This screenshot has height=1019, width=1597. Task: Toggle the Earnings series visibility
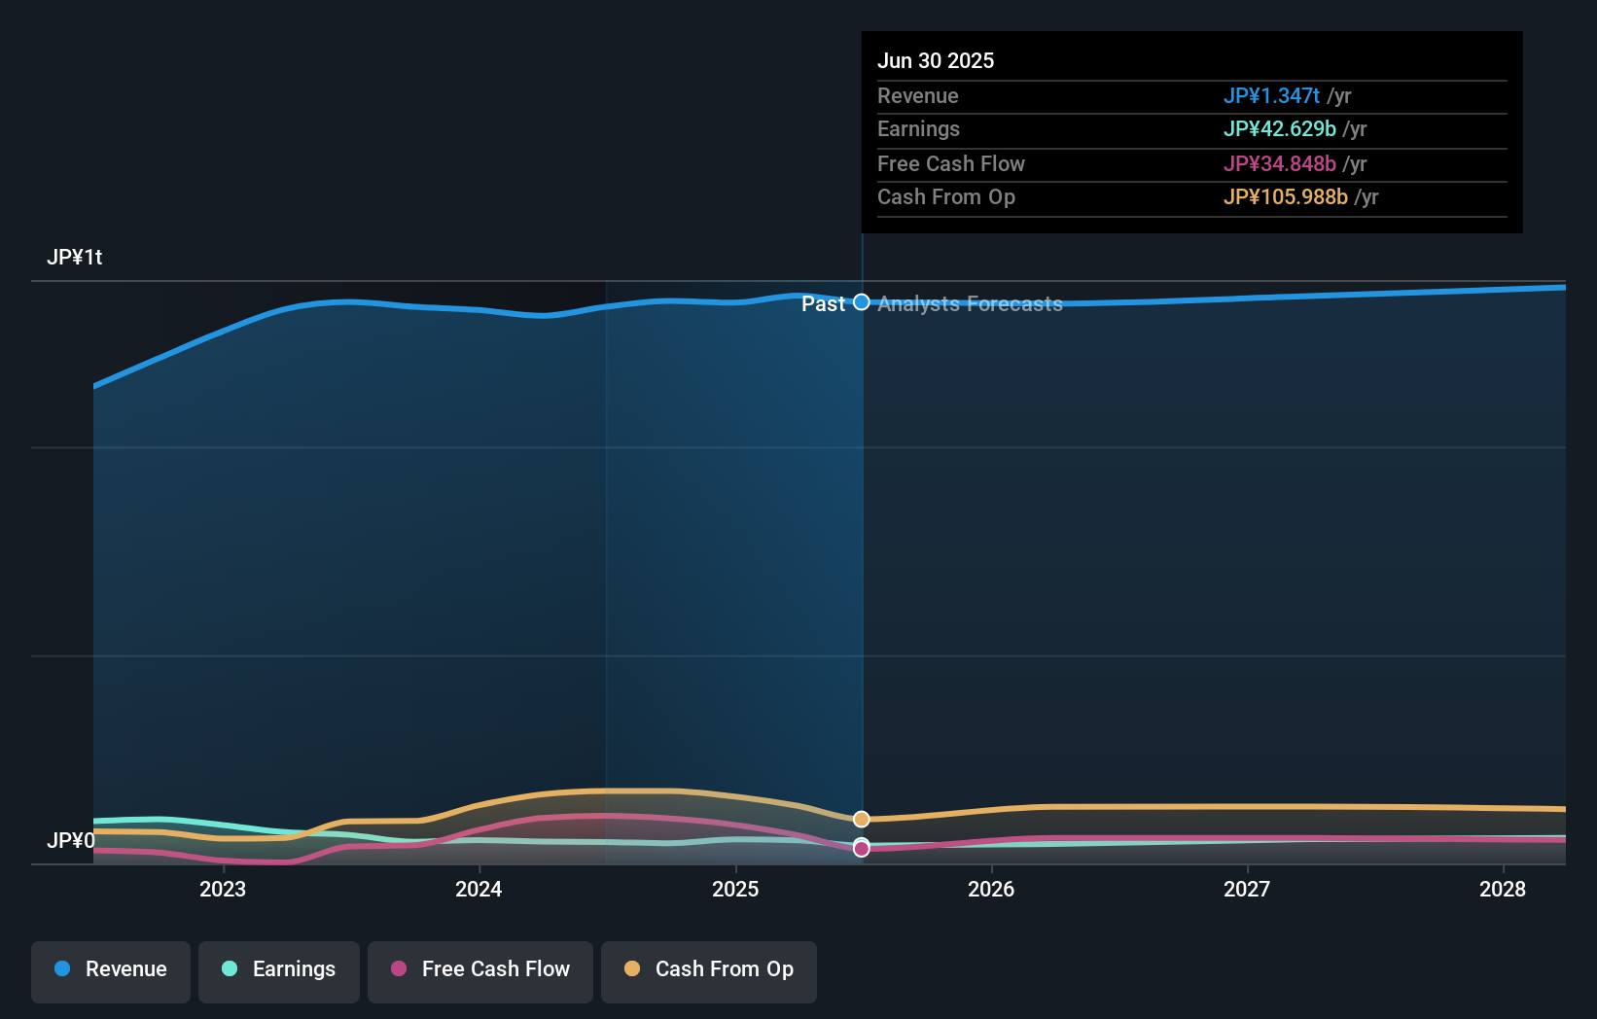(x=279, y=969)
